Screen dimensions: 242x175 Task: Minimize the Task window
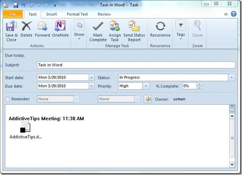tap(206, 4)
